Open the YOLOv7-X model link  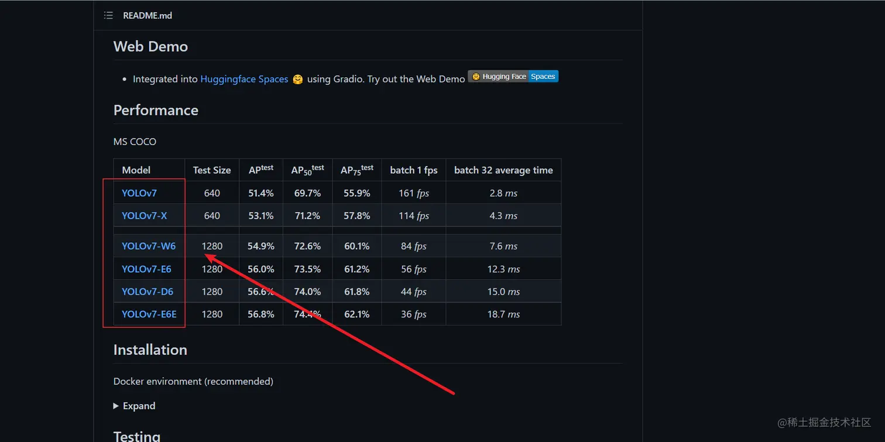[x=144, y=216]
